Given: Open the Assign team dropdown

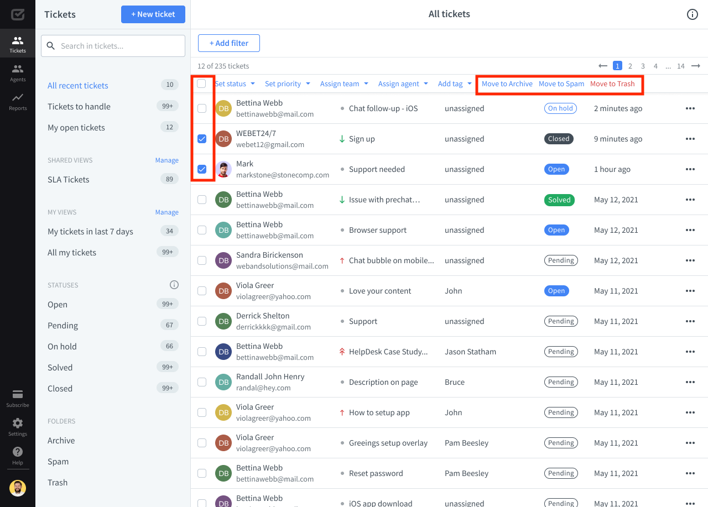Looking at the screenshot, I should (344, 84).
